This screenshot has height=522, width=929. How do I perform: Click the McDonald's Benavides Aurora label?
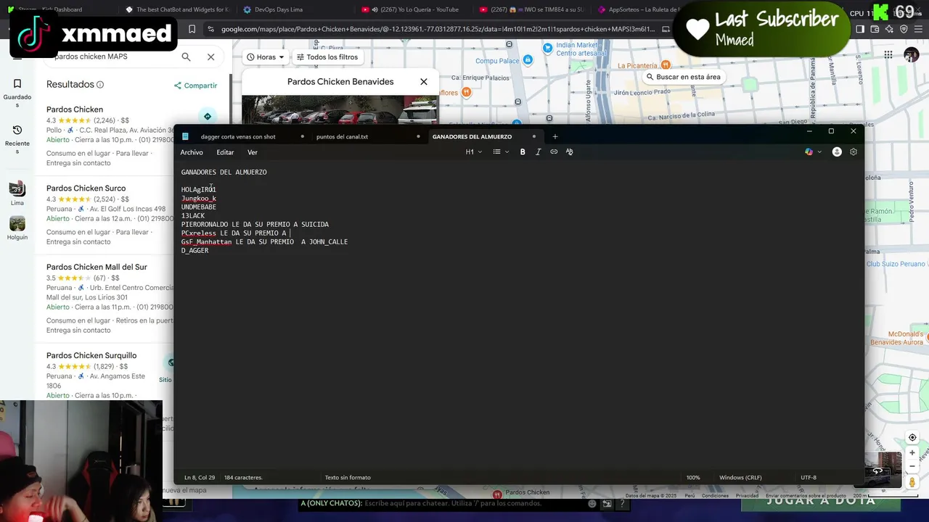896,338
